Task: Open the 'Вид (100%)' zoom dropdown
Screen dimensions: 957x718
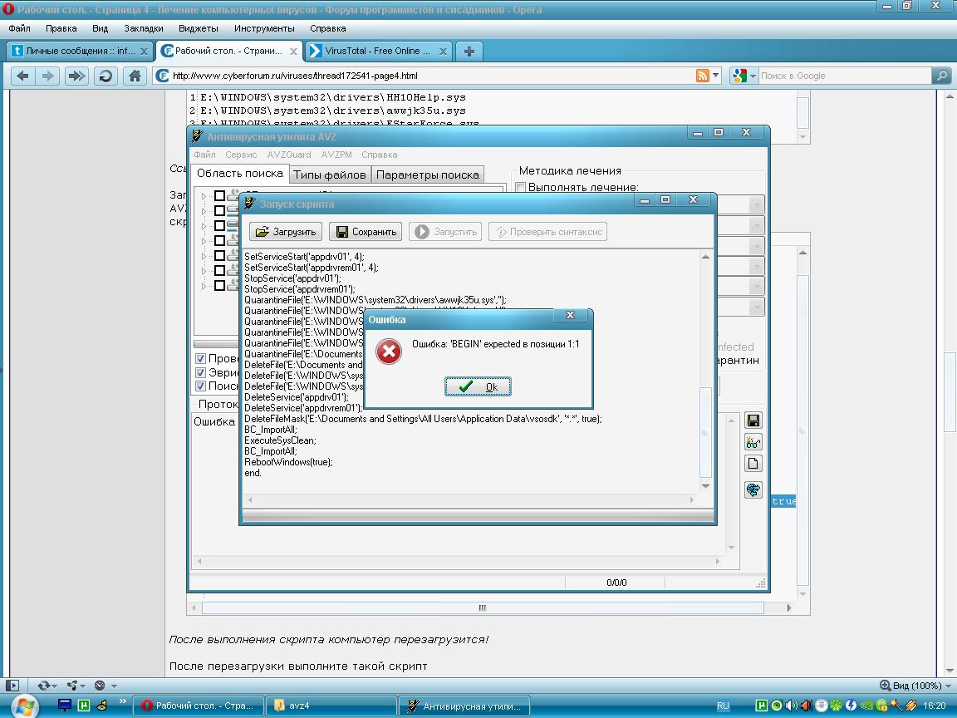Action: point(948,686)
